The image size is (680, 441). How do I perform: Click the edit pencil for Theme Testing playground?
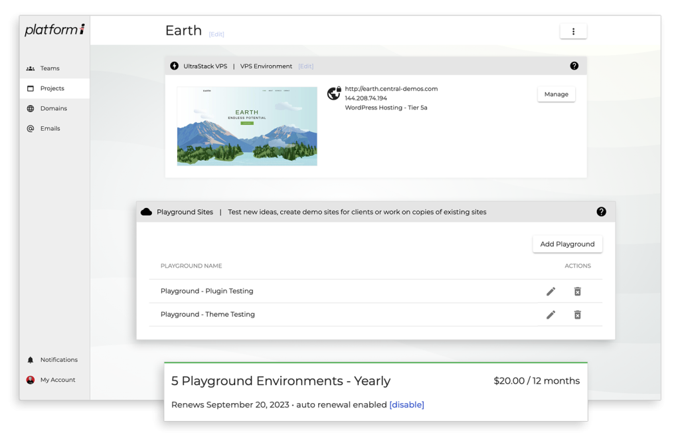click(551, 315)
